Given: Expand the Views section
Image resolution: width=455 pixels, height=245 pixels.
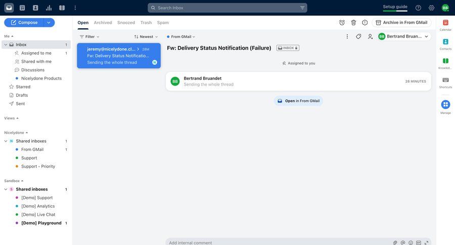Looking at the screenshot, I should tap(11, 118).
